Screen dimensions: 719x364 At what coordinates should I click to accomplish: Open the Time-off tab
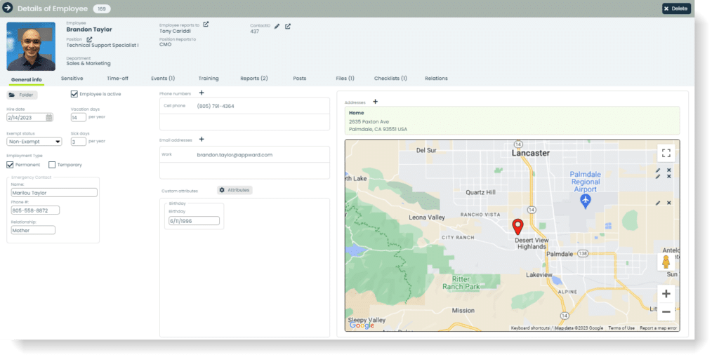coord(117,79)
